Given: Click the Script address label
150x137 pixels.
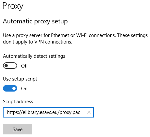Looking at the screenshot, I should pos(18,102).
